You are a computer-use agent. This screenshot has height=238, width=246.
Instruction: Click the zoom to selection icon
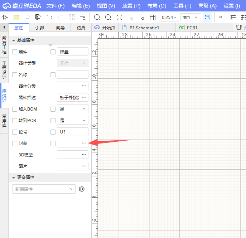pyautogui.click(x=131, y=17)
